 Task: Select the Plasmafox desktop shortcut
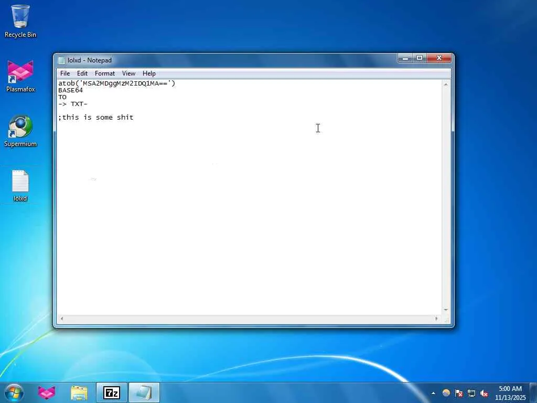pos(20,76)
